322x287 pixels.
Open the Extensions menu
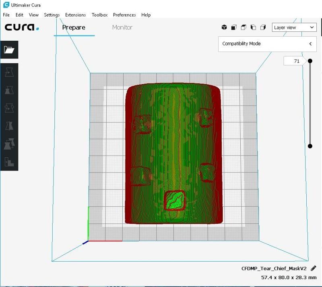(x=75, y=15)
